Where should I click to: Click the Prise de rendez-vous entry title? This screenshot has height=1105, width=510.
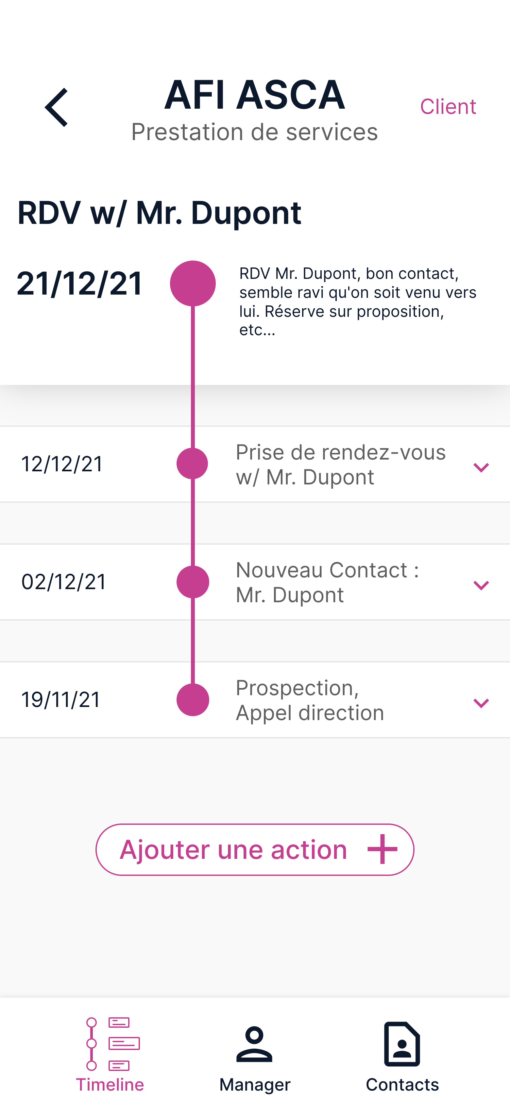[341, 464]
